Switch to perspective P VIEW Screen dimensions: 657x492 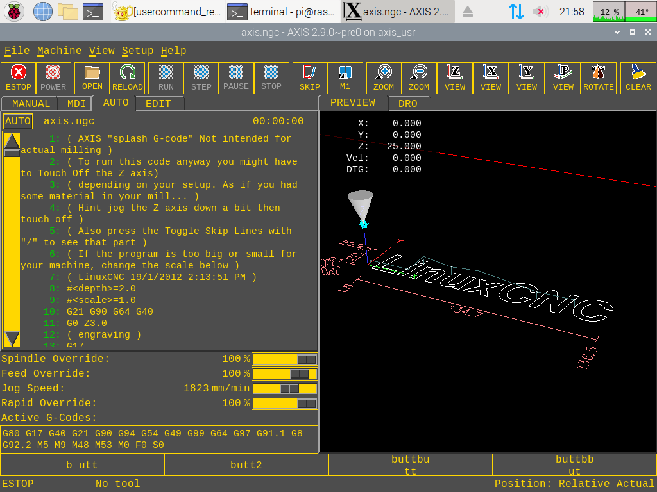pos(563,78)
